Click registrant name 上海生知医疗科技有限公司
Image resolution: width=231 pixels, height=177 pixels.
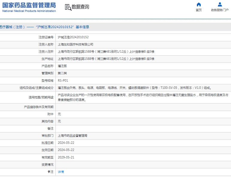(76, 44)
